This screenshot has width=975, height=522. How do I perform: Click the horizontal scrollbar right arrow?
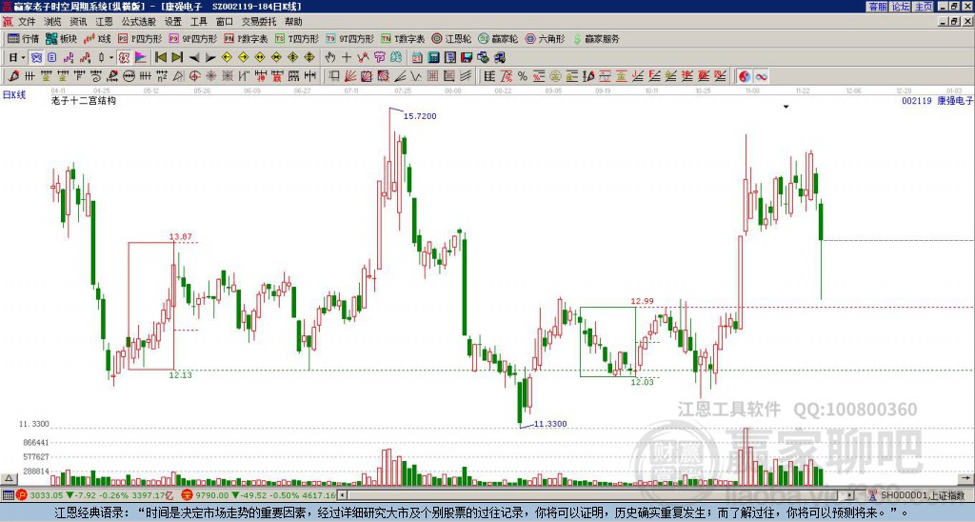[850, 495]
